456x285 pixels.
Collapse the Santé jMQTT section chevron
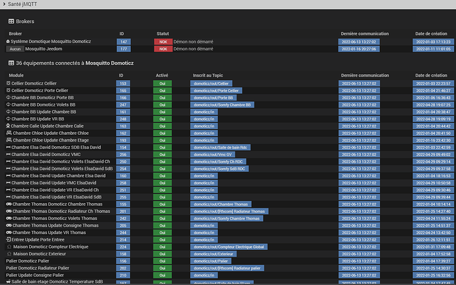(4, 4)
